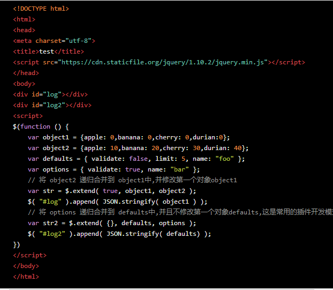Click the <!DOCTYPE html> line
This screenshot has height=290, width=333.
(41, 9)
